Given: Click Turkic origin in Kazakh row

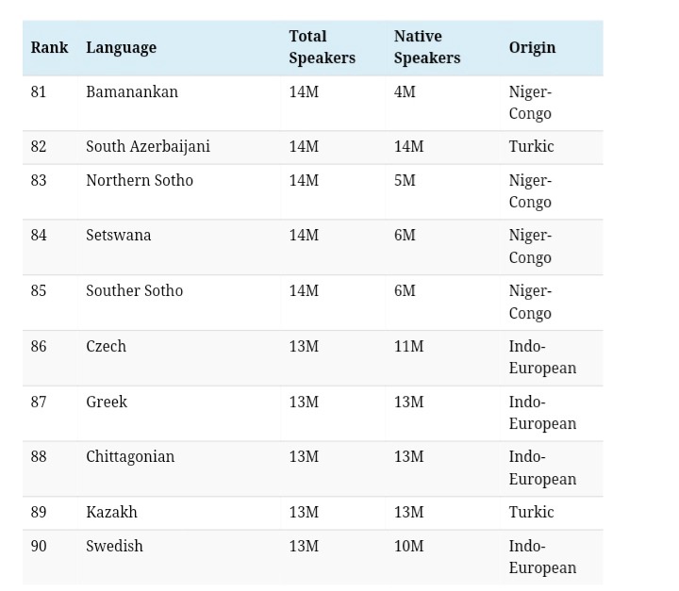Looking at the screenshot, I should [x=531, y=512].
